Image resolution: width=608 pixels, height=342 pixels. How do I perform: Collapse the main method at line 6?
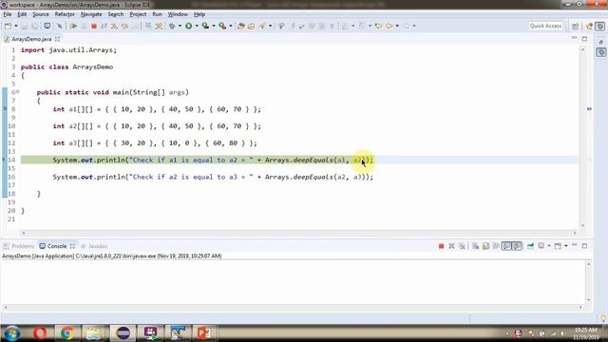pos(18,92)
